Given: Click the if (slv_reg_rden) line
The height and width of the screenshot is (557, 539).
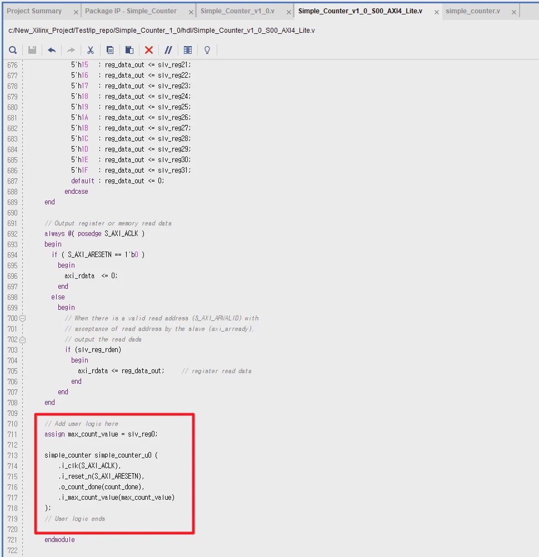Looking at the screenshot, I should (93, 349).
